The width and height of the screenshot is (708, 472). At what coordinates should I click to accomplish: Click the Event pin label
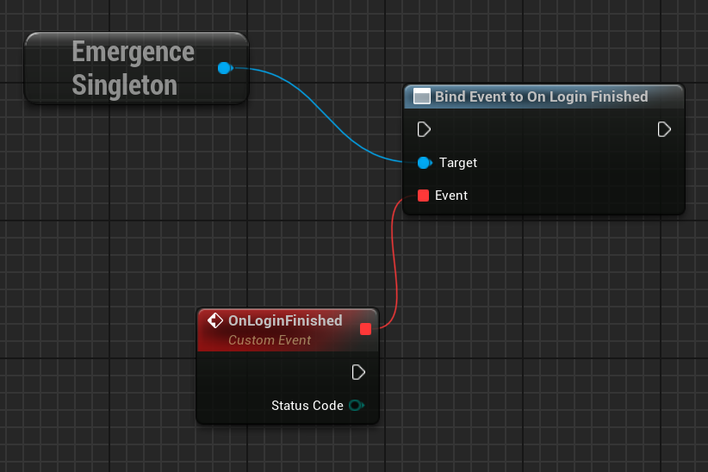click(x=451, y=196)
